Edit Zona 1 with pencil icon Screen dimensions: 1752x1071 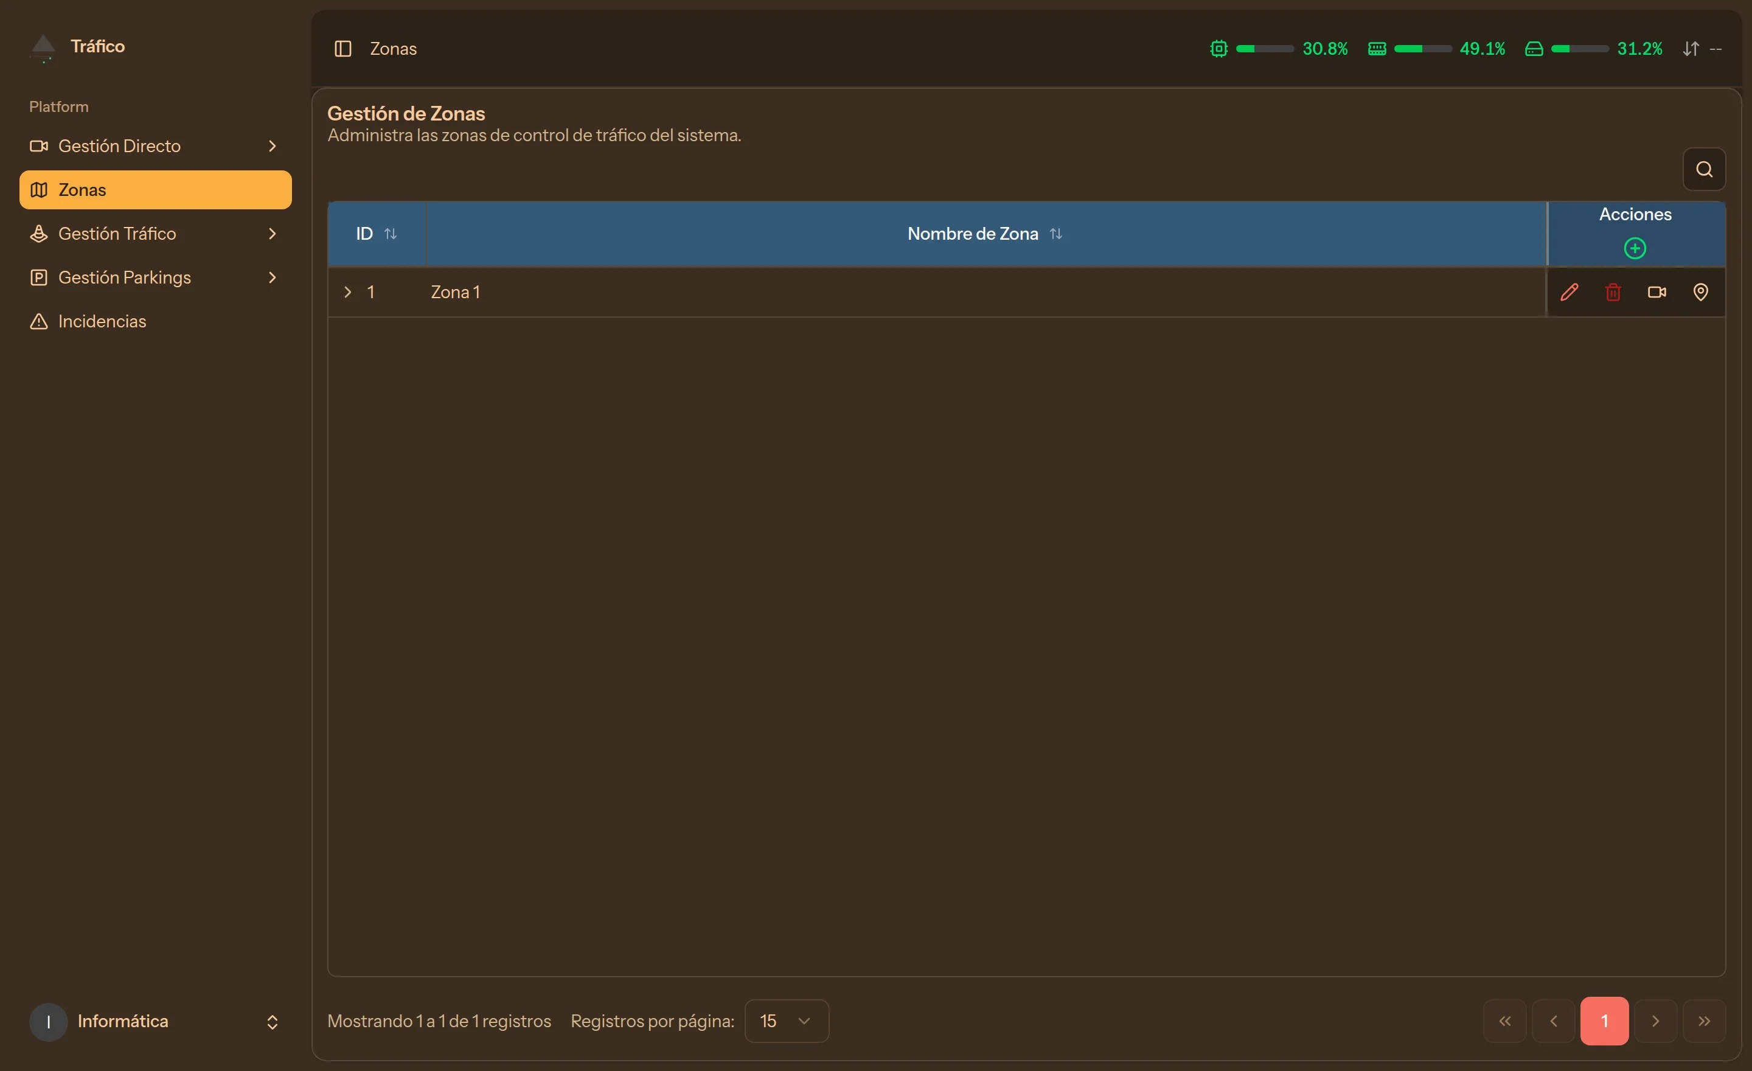tap(1569, 291)
